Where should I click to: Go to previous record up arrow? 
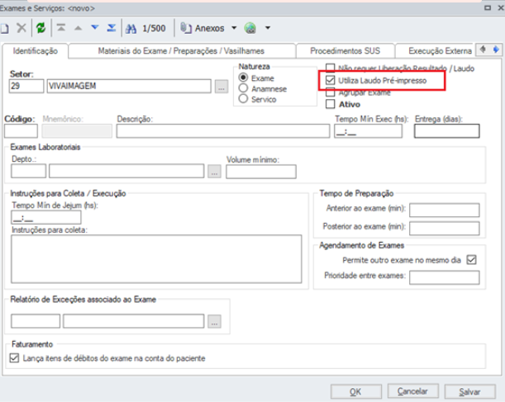pyautogui.click(x=78, y=28)
